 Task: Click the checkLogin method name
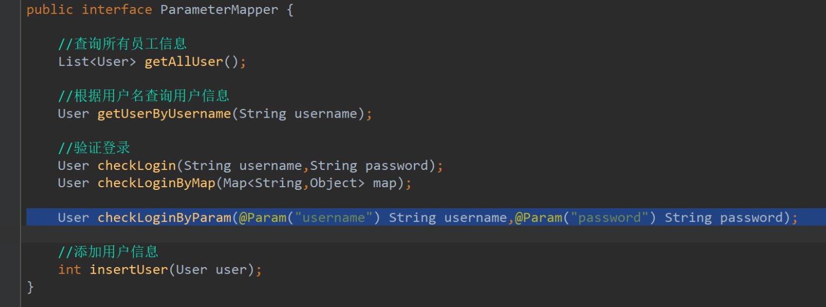click(137, 165)
